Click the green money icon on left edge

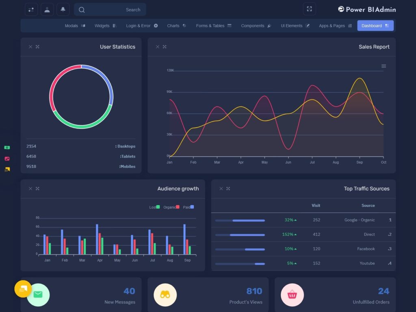pos(7,147)
